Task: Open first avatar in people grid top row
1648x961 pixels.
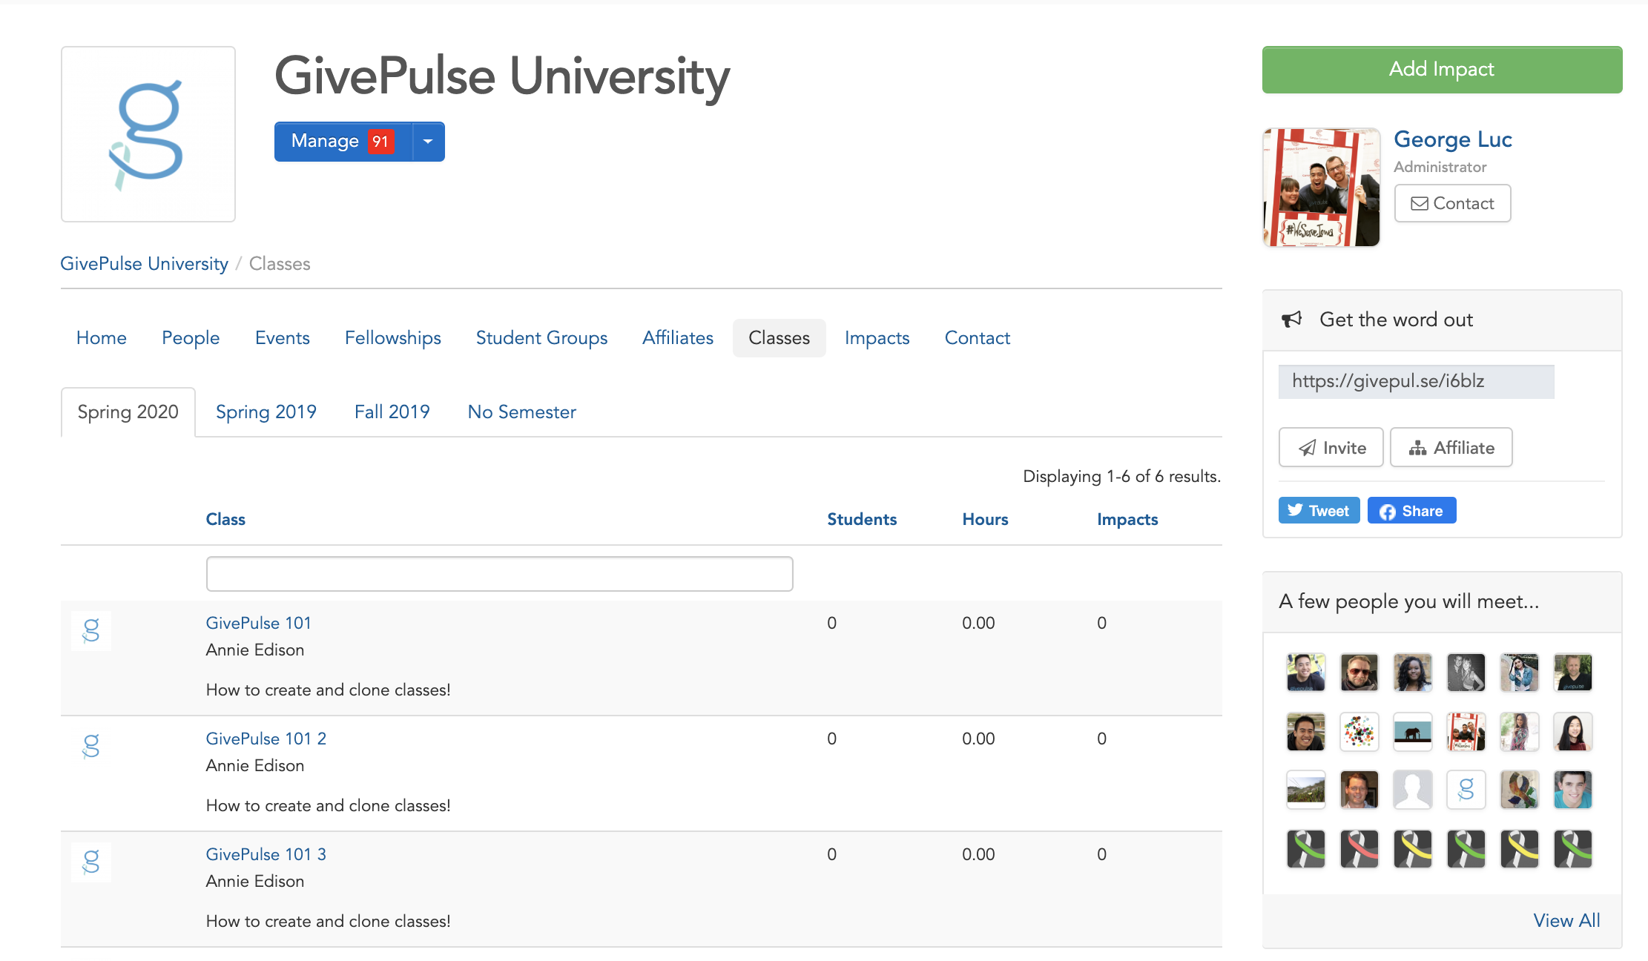Action: pyautogui.click(x=1306, y=673)
